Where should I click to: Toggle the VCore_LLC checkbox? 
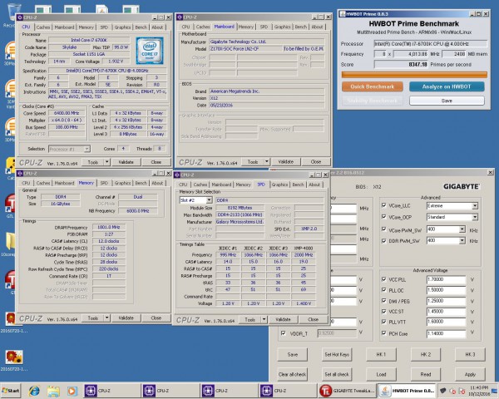[x=383, y=204]
